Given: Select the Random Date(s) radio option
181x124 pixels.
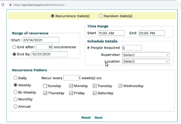Looking at the screenshot, I should 101,16.
